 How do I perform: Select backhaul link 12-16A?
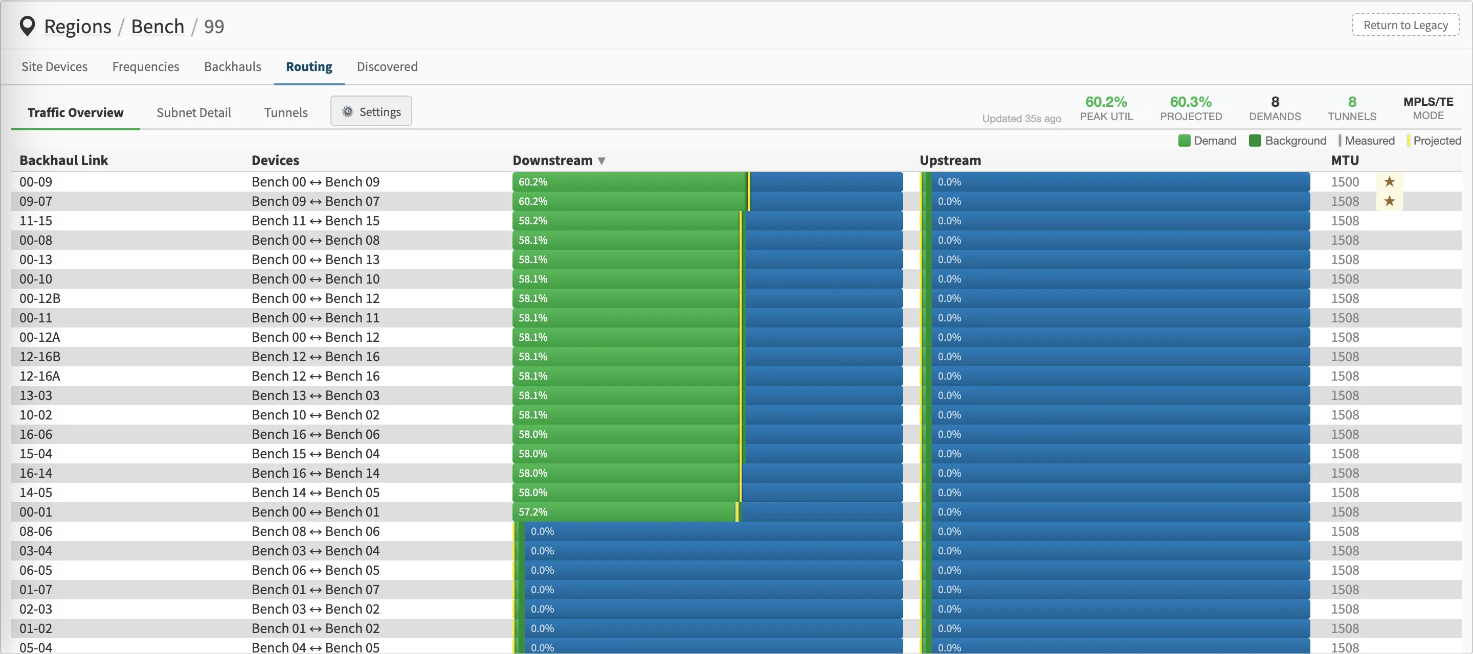(x=39, y=376)
